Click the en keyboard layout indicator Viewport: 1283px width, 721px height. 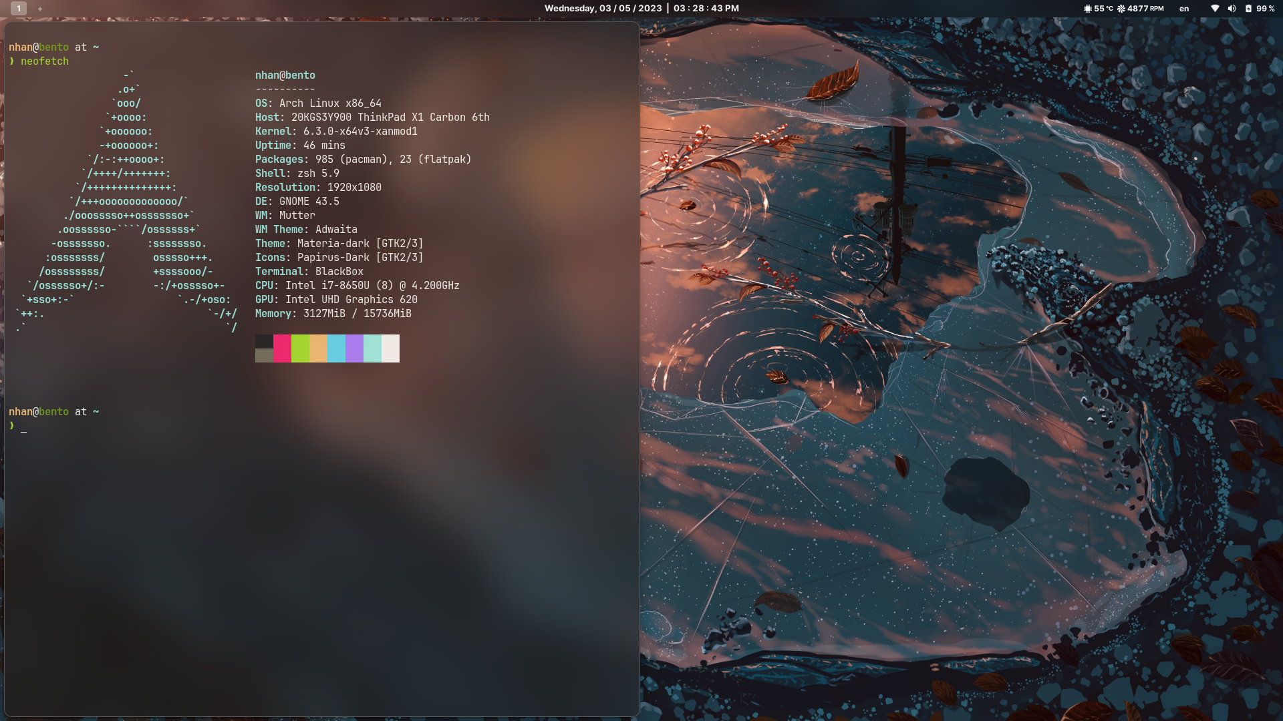pyautogui.click(x=1183, y=9)
